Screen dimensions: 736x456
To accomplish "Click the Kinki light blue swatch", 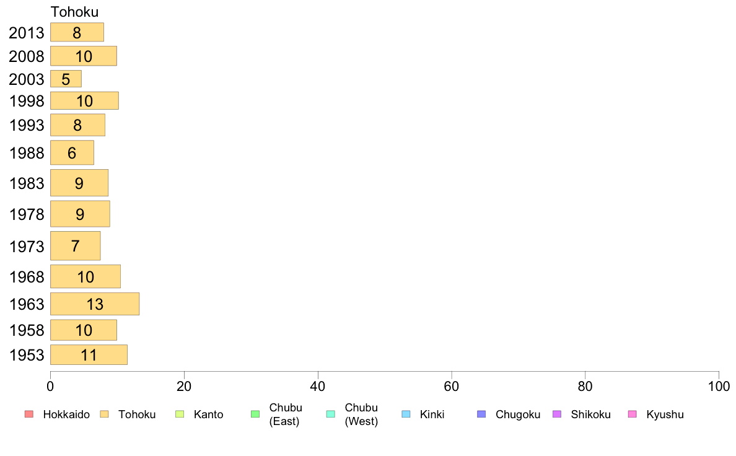I will pos(406,414).
